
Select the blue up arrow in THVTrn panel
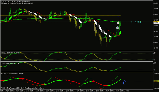coord(124,82)
